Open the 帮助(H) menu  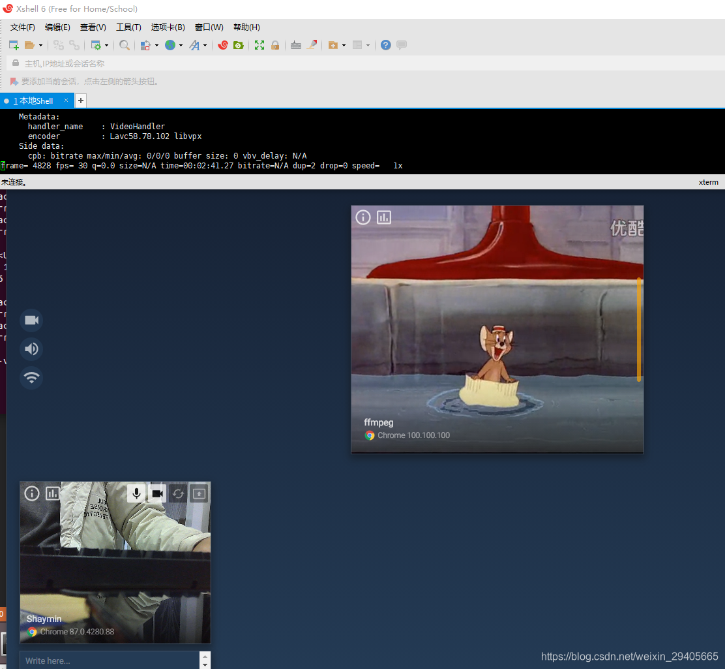(x=246, y=27)
